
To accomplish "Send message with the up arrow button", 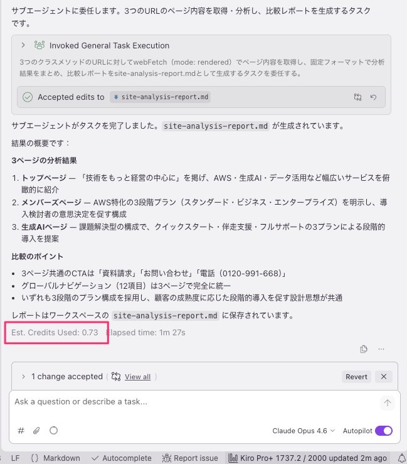I will point(387,402).
